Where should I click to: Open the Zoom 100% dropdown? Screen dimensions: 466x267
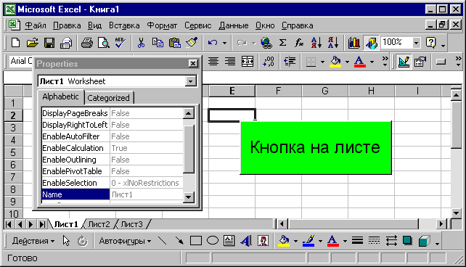click(x=416, y=43)
